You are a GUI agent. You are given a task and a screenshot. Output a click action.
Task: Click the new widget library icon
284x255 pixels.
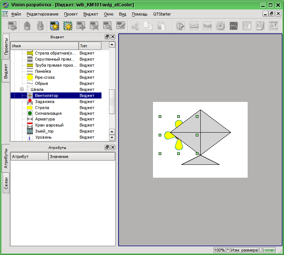click(68, 26)
